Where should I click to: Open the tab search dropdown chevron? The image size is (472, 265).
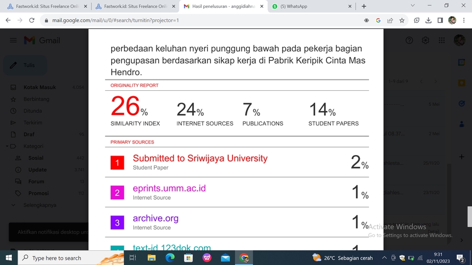[x=413, y=6]
